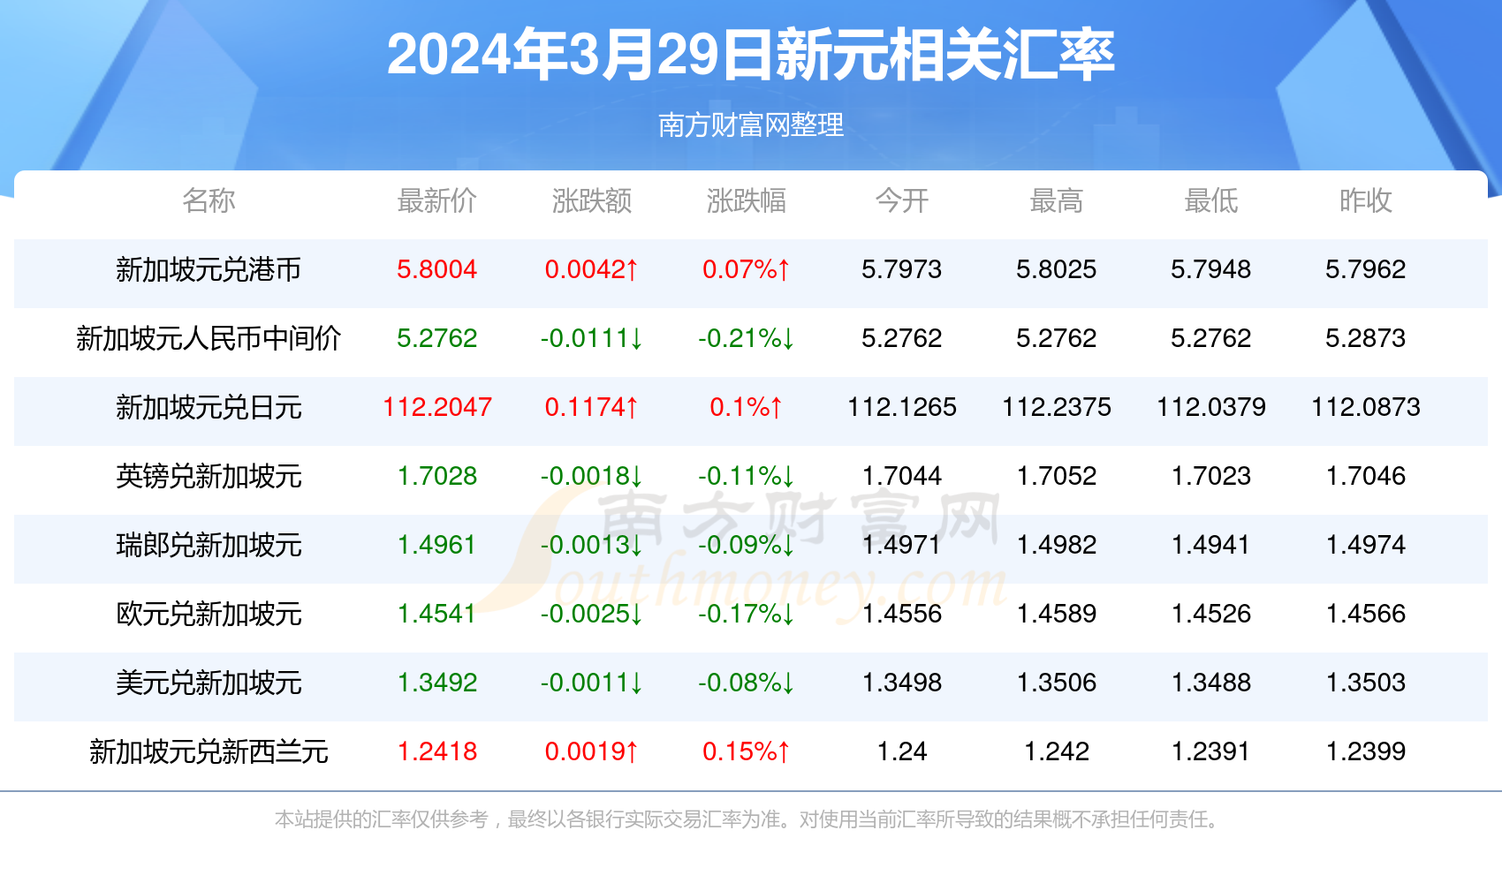Click the low value 1.3488
The image size is (1502, 883).
click(x=1211, y=683)
